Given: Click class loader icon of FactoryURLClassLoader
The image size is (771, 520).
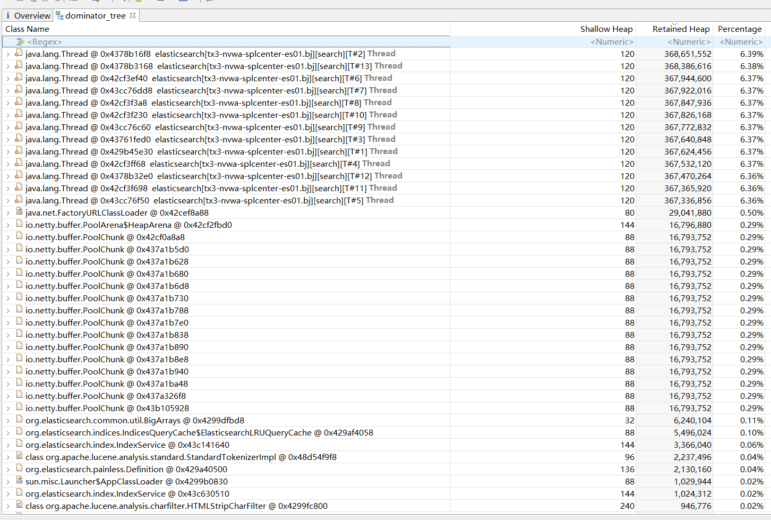Looking at the screenshot, I should [x=19, y=212].
